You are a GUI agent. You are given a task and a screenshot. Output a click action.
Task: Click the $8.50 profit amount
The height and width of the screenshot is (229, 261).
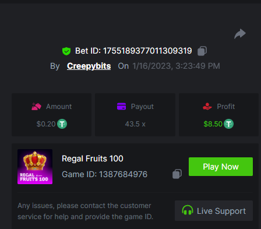pos(213,124)
